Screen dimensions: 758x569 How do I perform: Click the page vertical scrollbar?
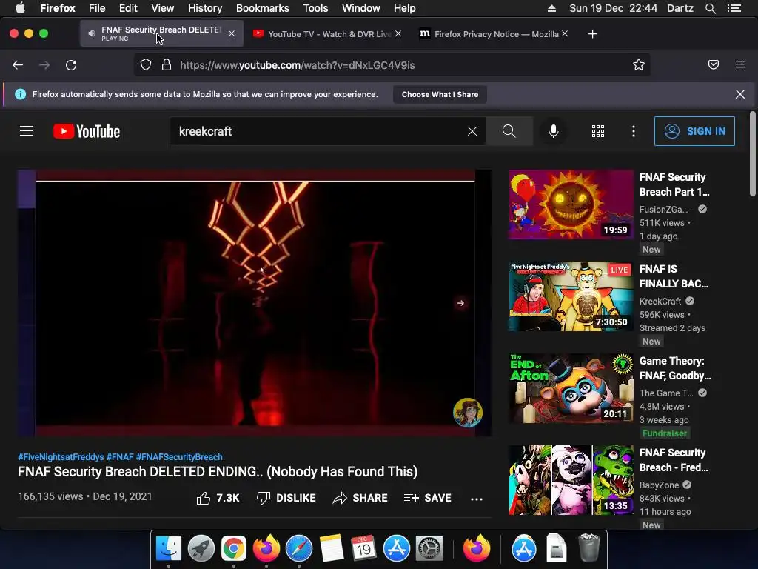(x=752, y=154)
